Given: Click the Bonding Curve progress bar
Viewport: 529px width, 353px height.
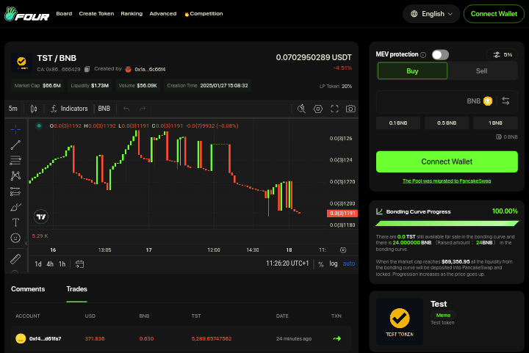Looking at the screenshot, I should 447,223.
